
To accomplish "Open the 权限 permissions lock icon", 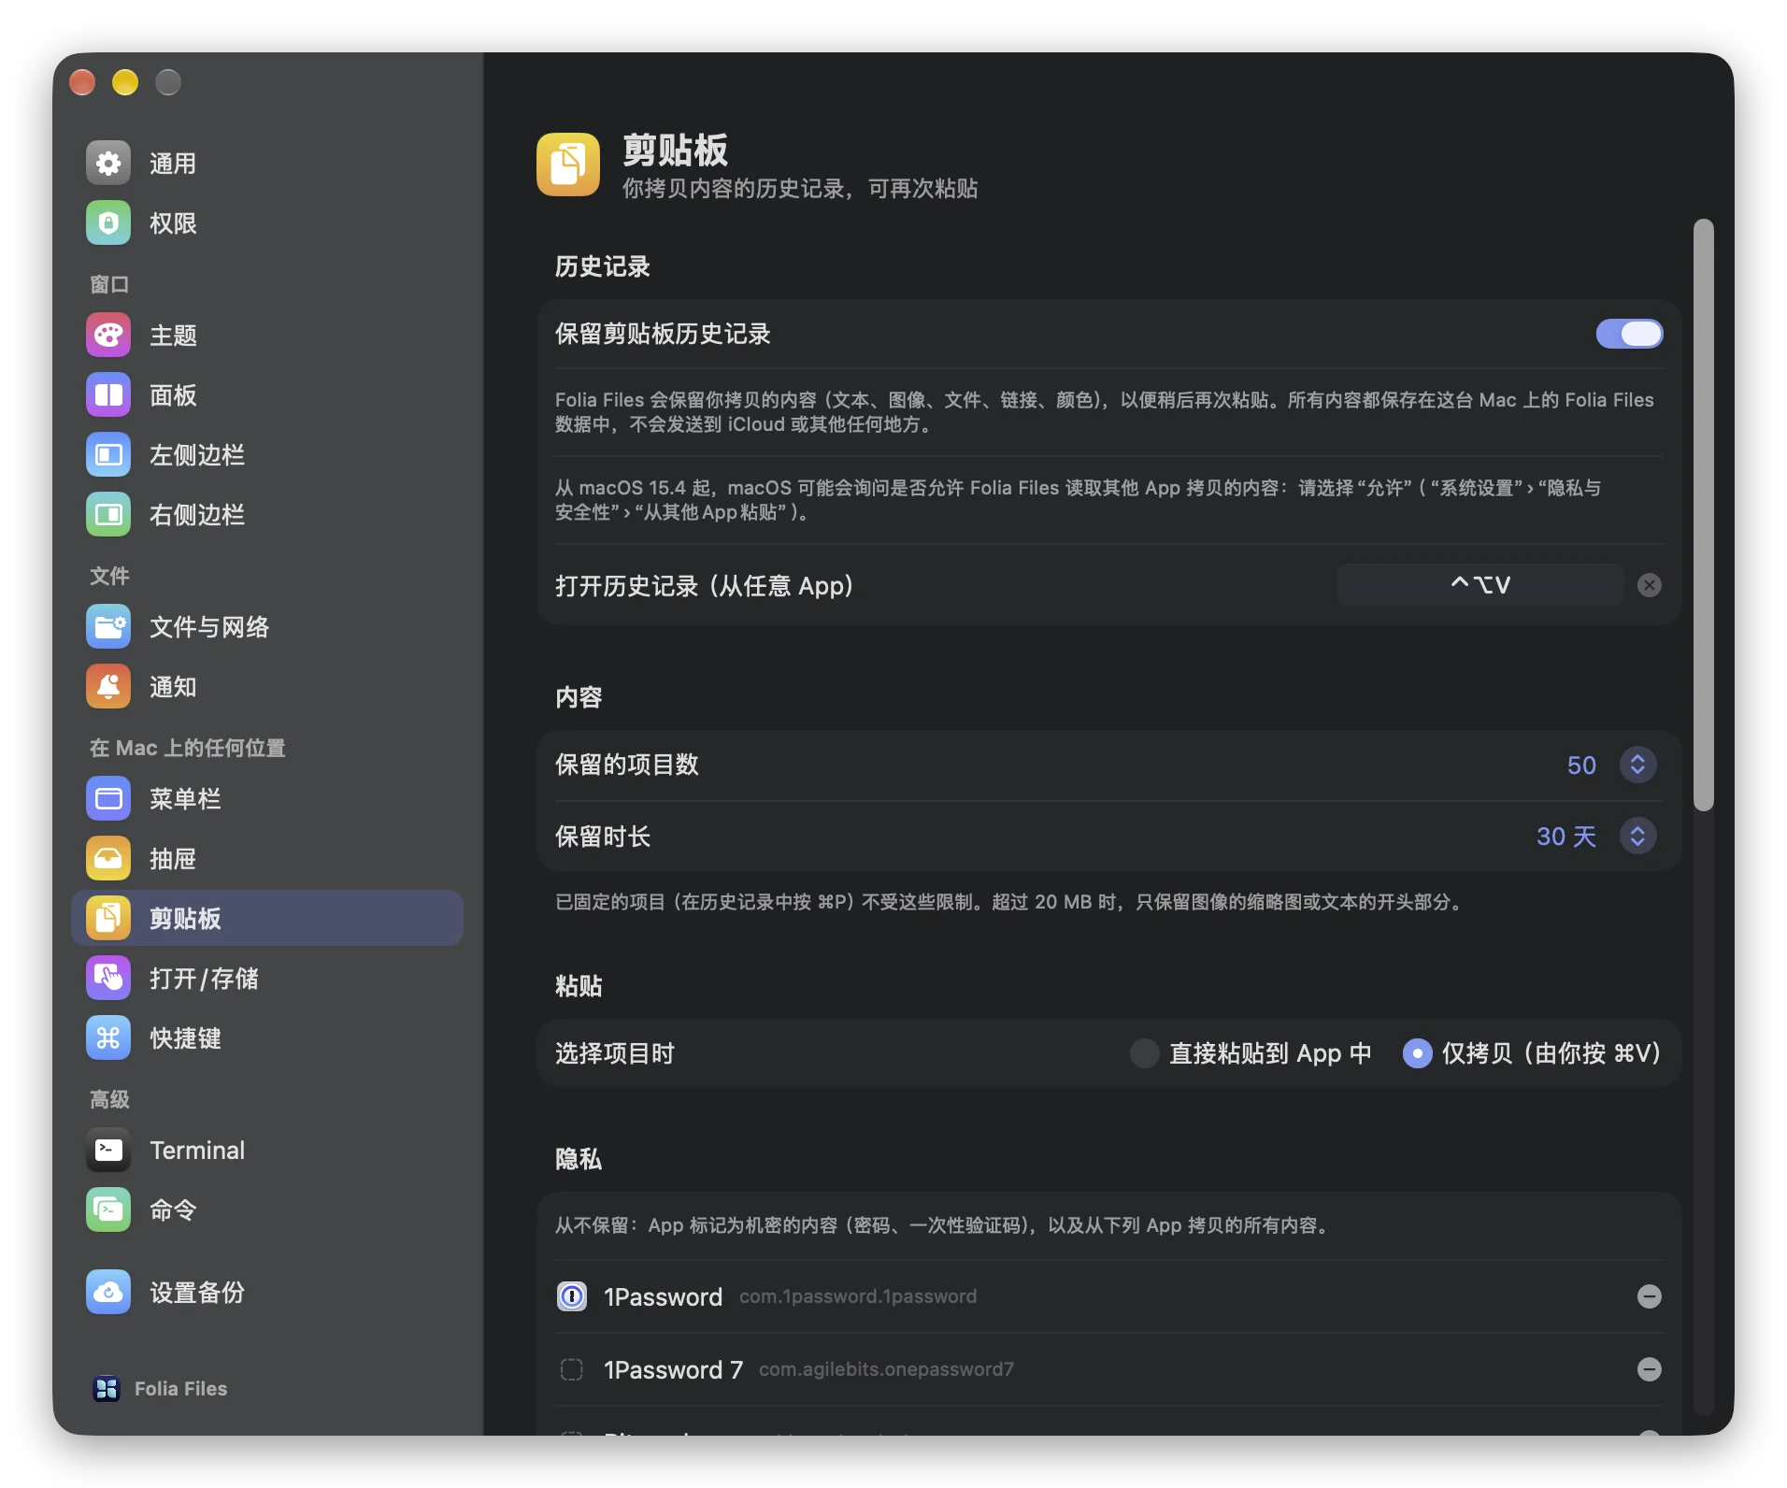I will (108, 223).
